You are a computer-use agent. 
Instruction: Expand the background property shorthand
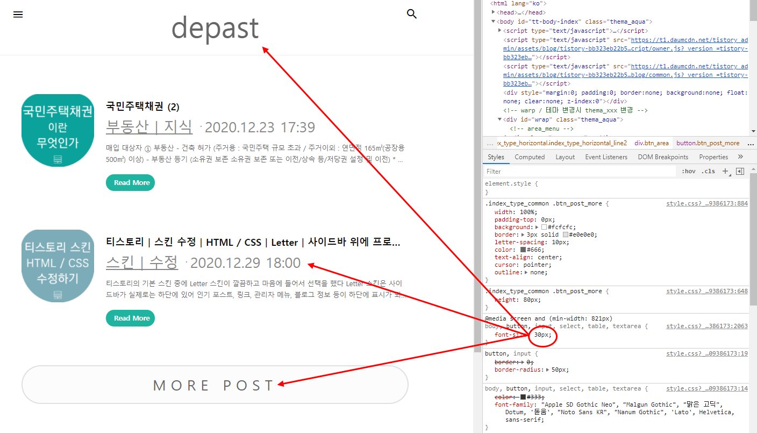point(537,228)
